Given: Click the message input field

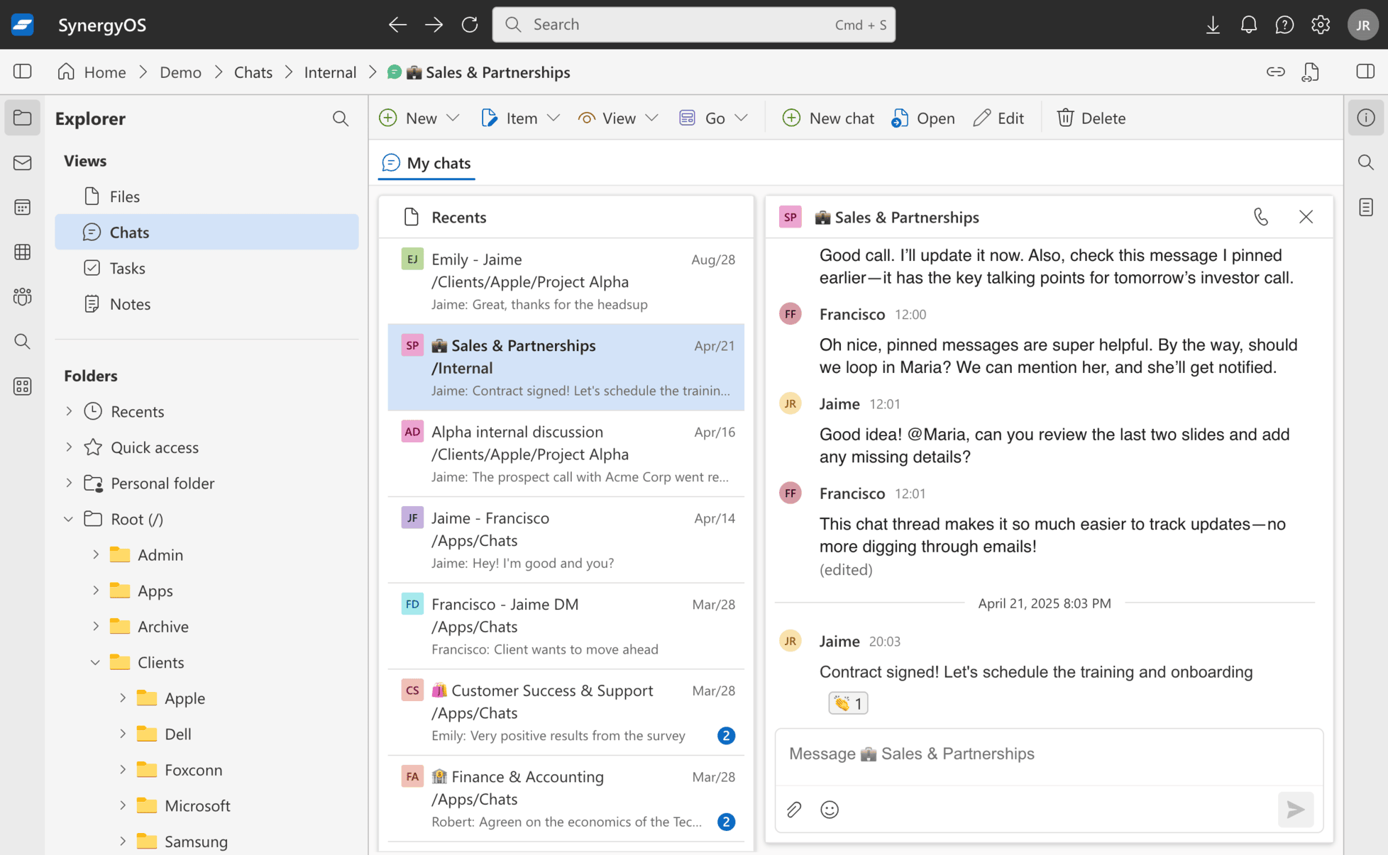Looking at the screenshot, I should 1048,754.
